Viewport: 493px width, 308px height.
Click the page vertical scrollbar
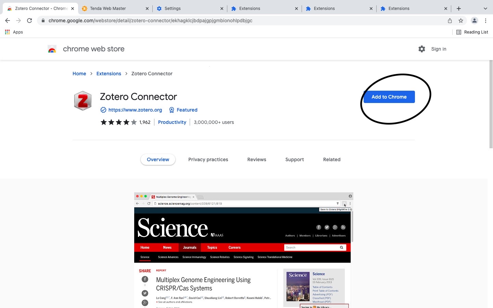tap(491, 104)
